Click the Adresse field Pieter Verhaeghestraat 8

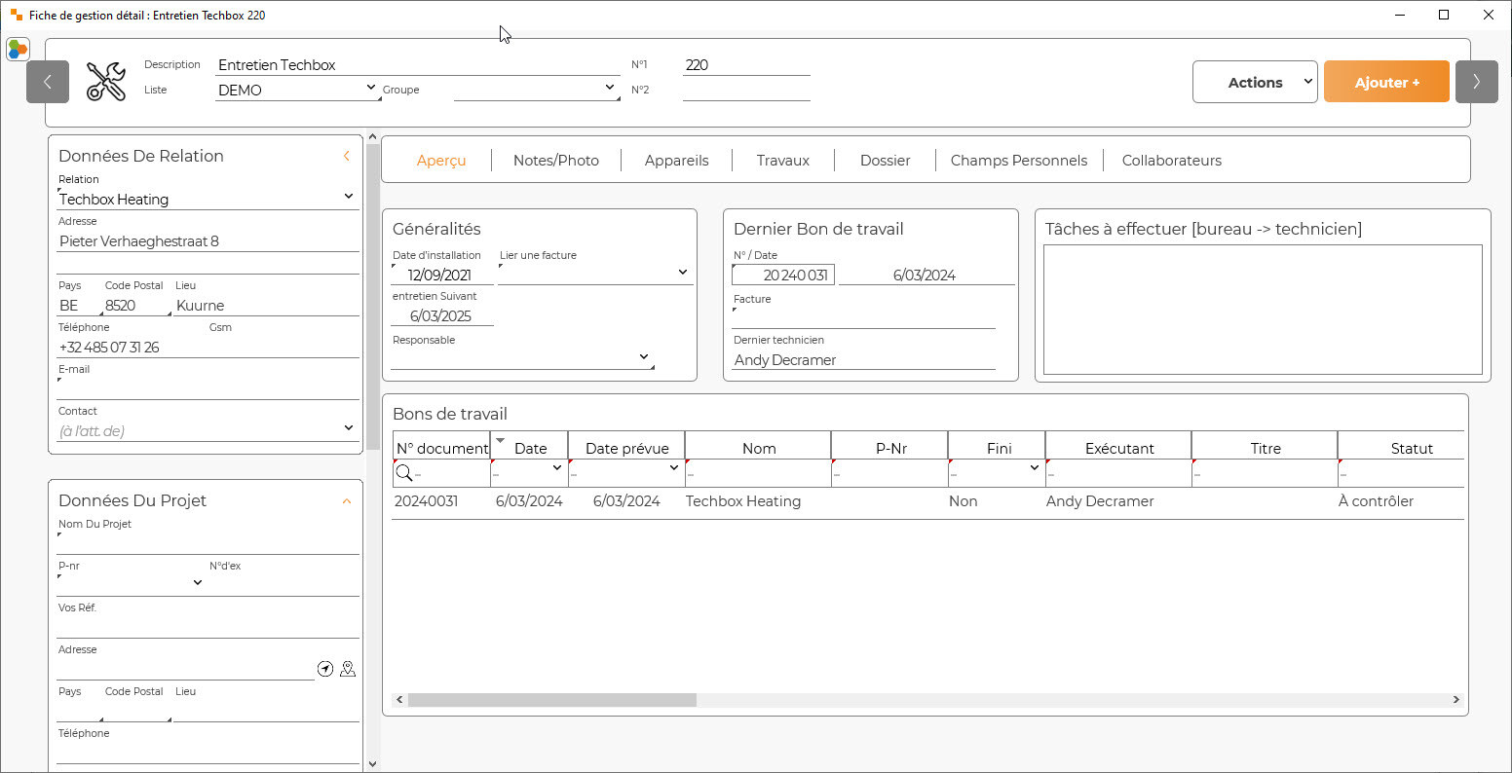[x=208, y=241]
